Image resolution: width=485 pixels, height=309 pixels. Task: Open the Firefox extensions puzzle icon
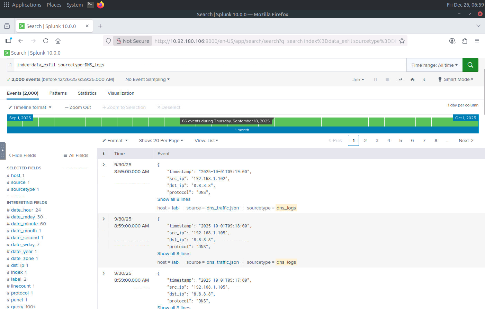[x=465, y=41]
